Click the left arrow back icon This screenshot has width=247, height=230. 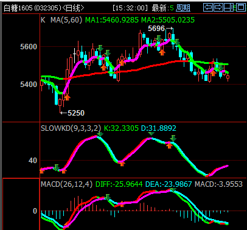tap(208, 7)
